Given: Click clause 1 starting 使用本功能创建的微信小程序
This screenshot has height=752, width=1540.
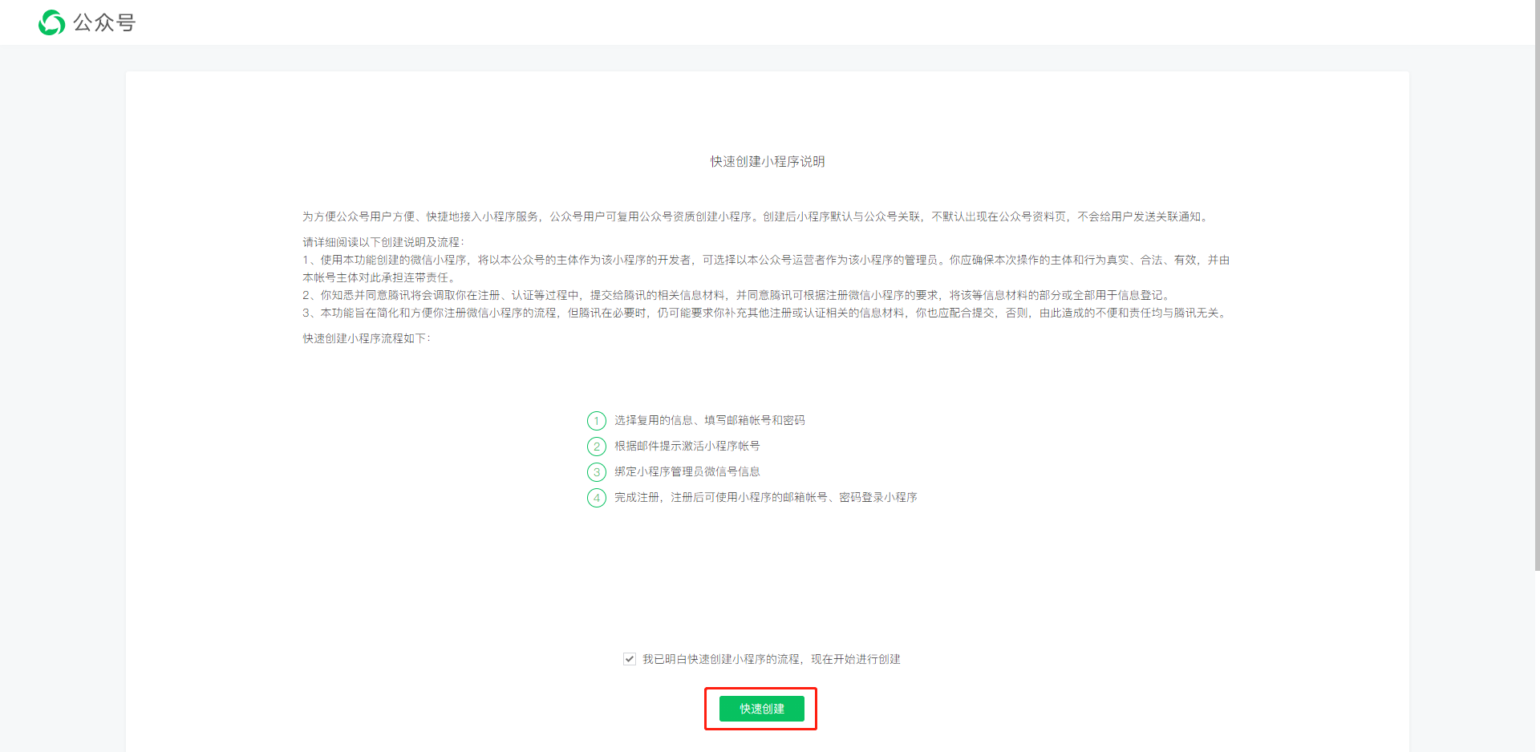Looking at the screenshot, I should point(766,269).
